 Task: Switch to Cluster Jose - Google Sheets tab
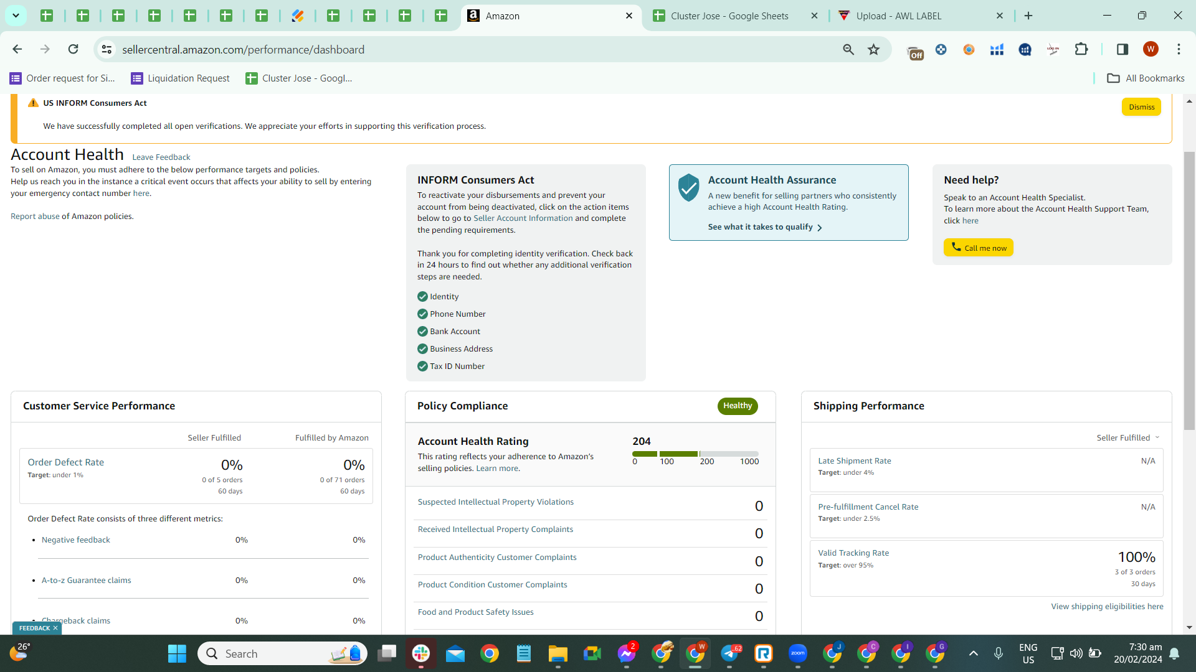point(729,16)
